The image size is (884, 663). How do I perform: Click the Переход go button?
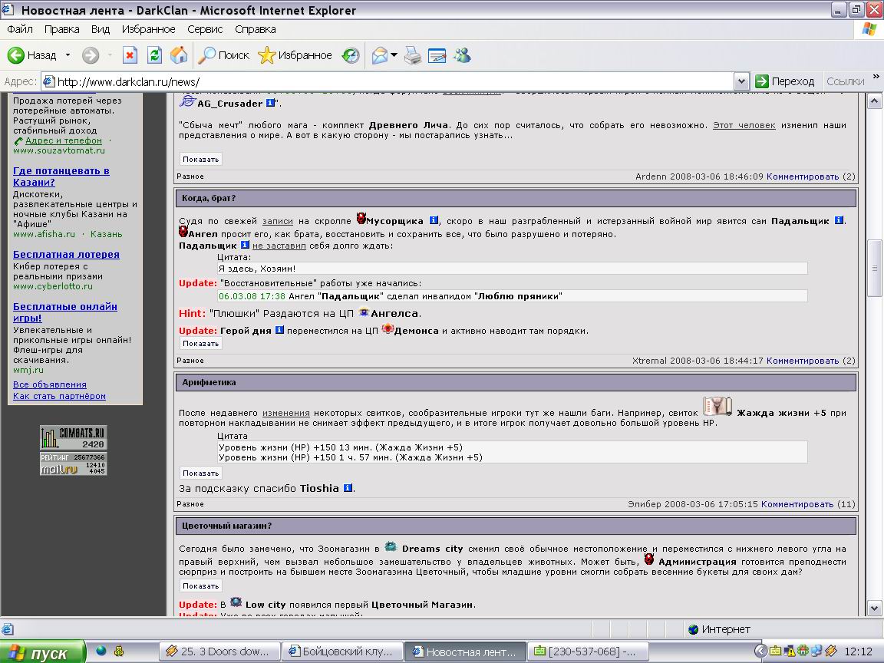785,82
